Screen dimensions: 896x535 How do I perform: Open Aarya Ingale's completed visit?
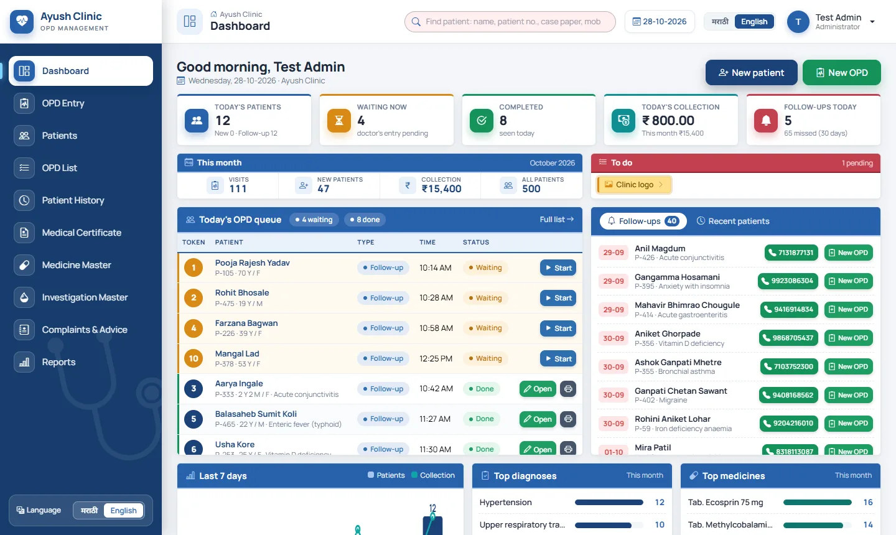pyautogui.click(x=538, y=389)
